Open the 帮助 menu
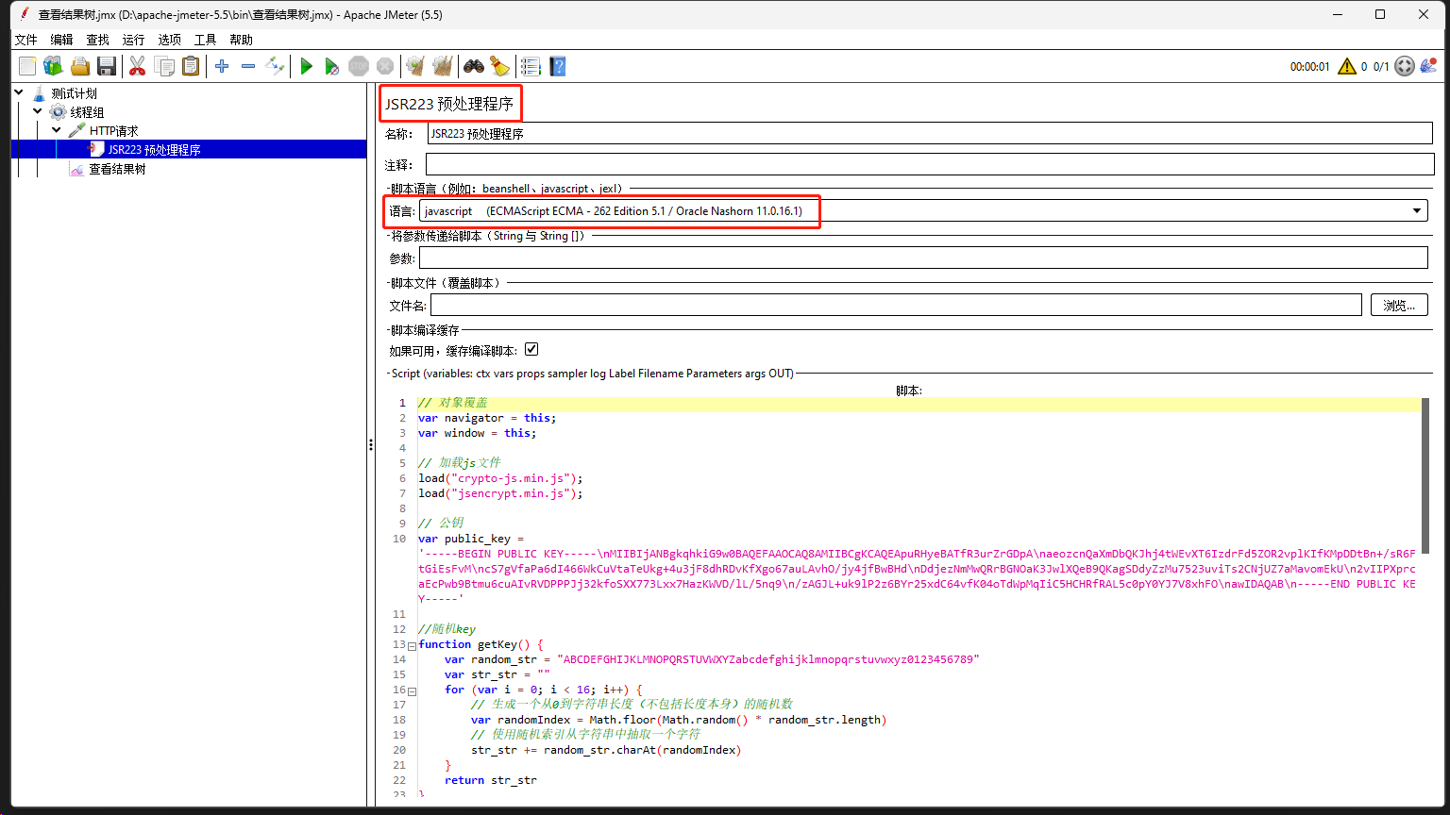Image resolution: width=1450 pixels, height=815 pixels. pyautogui.click(x=241, y=40)
